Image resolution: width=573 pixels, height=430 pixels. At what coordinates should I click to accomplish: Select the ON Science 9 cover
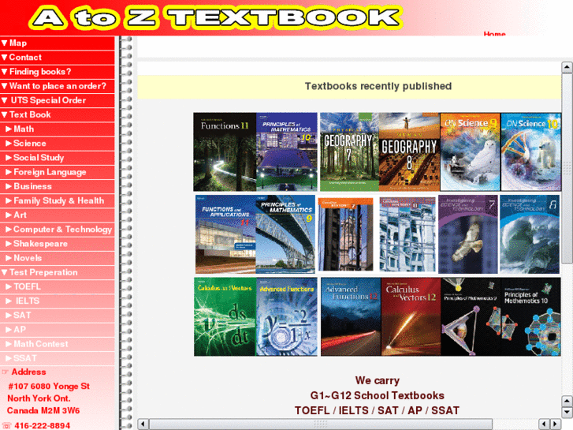tap(471, 151)
